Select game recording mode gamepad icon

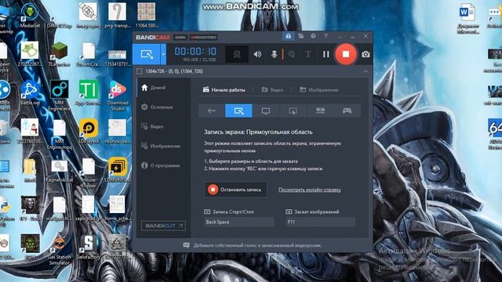coord(347,110)
